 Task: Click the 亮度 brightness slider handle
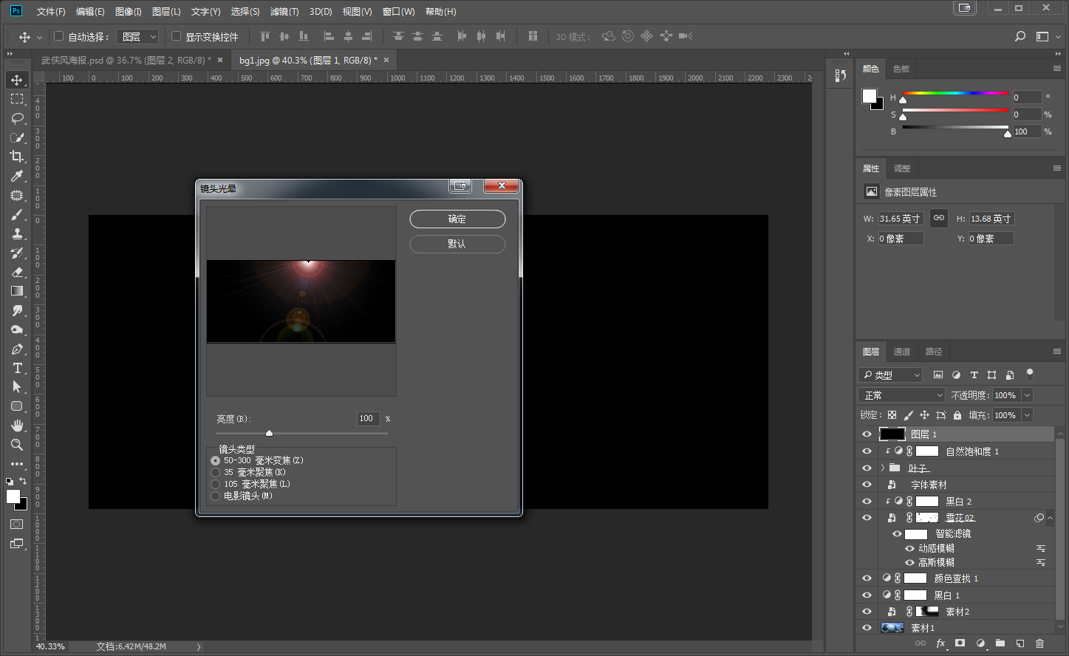click(x=269, y=433)
